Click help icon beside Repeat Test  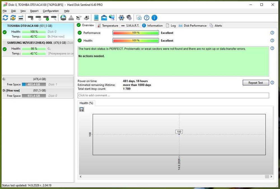point(272,83)
